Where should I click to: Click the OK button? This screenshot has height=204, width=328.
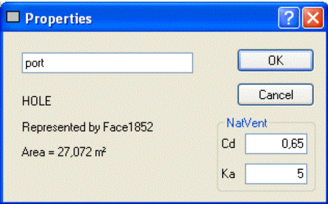[x=276, y=60]
